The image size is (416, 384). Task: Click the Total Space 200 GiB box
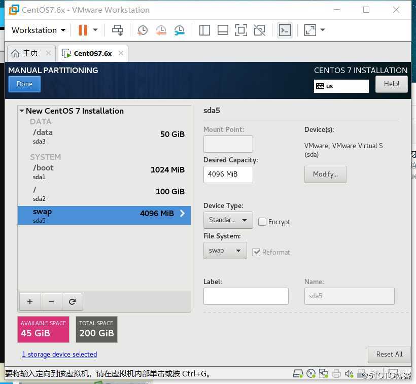coord(96,329)
